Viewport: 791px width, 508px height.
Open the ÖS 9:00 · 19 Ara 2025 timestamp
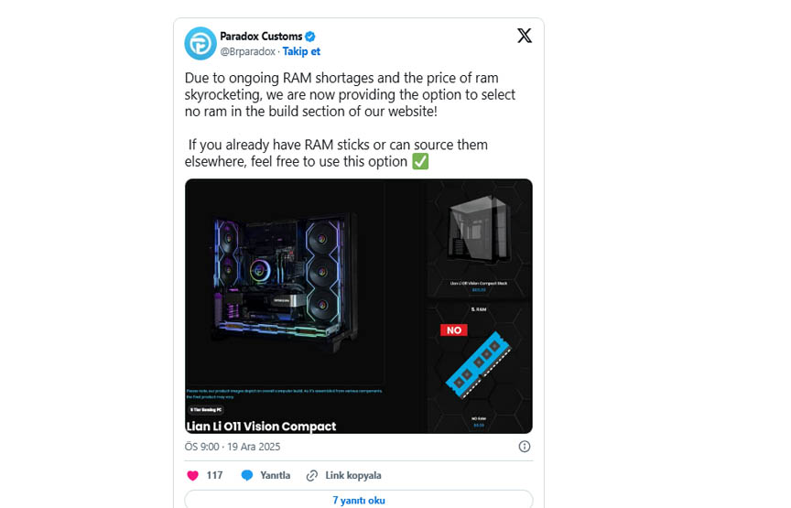(x=232, y=447)
